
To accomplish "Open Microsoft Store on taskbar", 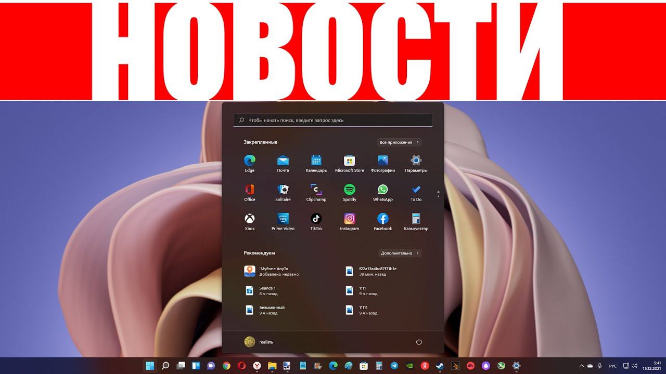I will coord(364,366).
